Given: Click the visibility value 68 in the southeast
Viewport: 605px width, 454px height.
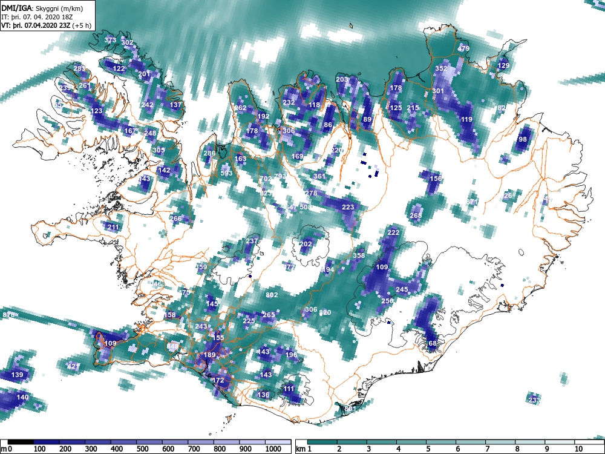Looking at the screenshot, I should pos(433,343).
